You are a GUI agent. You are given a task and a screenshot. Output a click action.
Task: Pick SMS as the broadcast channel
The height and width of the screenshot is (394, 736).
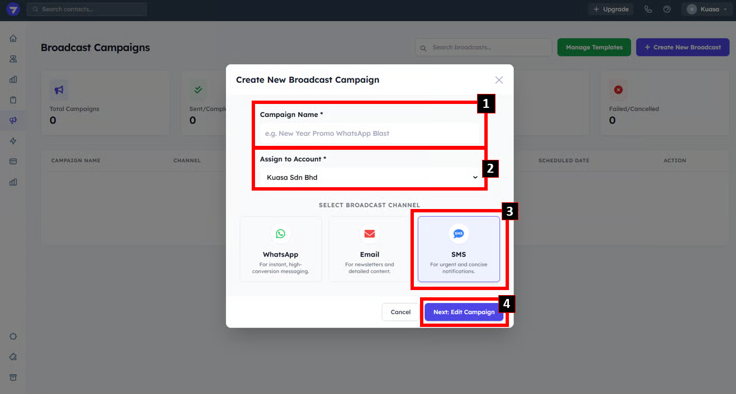(459, 249)
